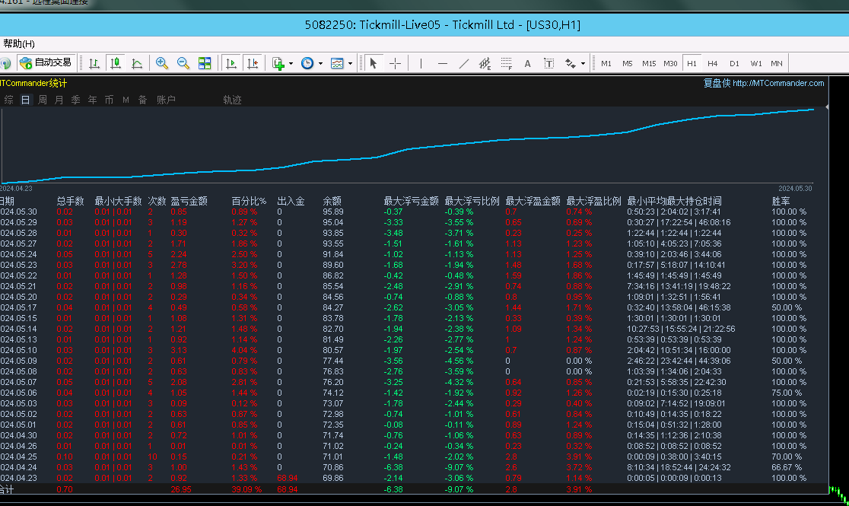Toggle the chart auto scroll button
The height and width of the screenshot is (506, 849).
[231, 63]
